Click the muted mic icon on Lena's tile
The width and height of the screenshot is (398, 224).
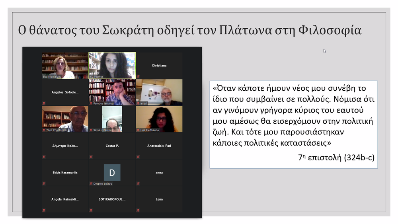point(138,210)
